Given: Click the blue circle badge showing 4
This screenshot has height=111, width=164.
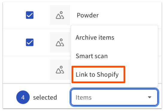Looking at the screenshot, I should pos(23,97).
